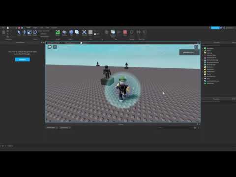Activate the Move tool in the ribbon

pyautogui.click(x=24, y=32)
